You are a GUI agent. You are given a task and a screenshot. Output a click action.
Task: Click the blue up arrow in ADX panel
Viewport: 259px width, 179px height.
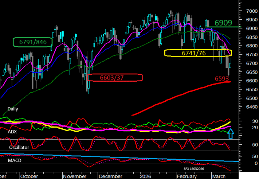click(x=230, y=135)
